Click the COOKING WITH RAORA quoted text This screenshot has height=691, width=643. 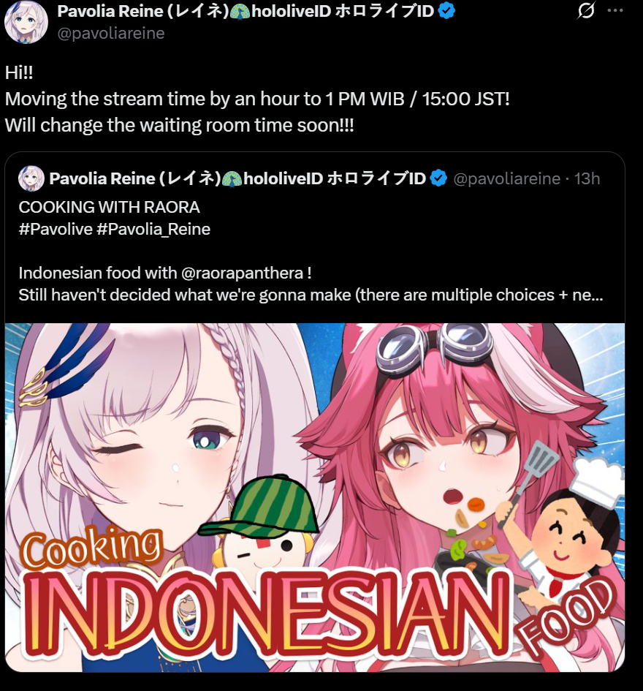click(109, 207)
